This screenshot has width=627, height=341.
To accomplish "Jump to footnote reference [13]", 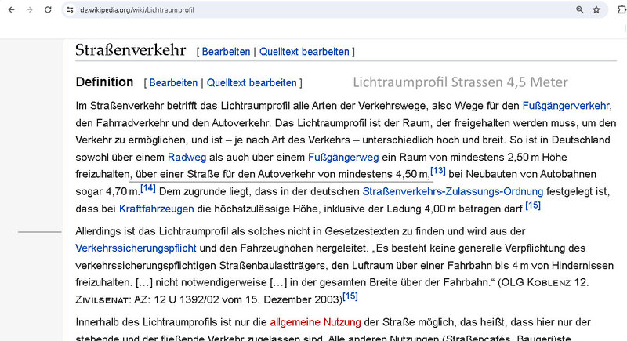I will click(438, 171).
